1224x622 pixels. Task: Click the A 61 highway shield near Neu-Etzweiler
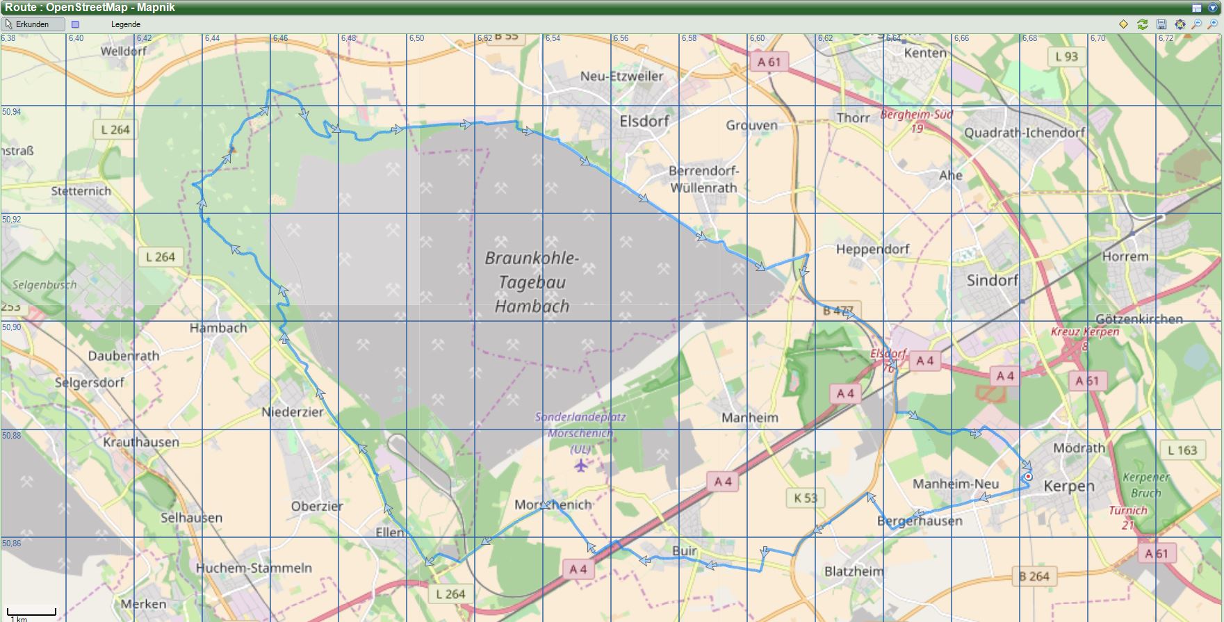[x=769, y=62]
